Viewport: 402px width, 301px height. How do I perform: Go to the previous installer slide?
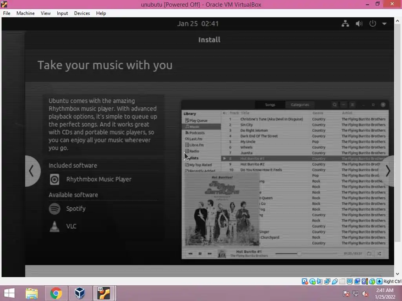32,171
